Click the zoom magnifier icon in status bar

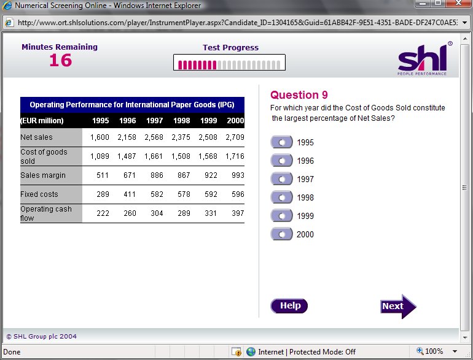pyautogui.click(x=420, y=351)
